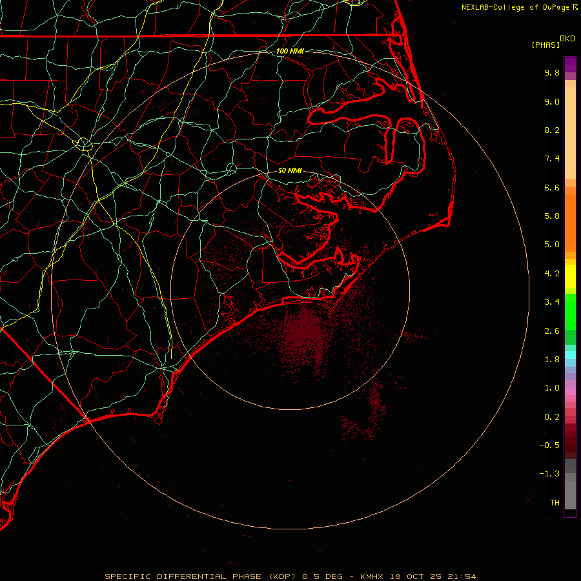The width and height of the screenshot is (581, 581).
Task: Pick the cyan swatch on color scale
Action: pyautogui.click(x=570, y=355)
